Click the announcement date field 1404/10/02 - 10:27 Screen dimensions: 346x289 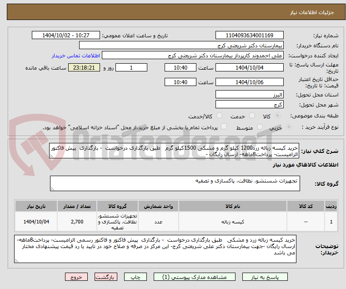point(66,35)
